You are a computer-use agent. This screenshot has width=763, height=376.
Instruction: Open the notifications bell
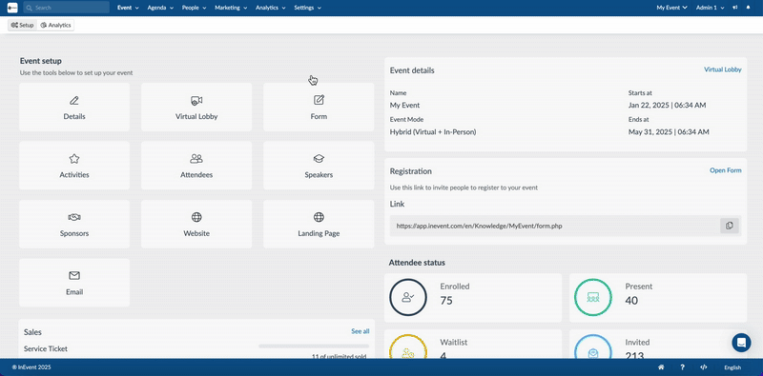pos(748,8)
